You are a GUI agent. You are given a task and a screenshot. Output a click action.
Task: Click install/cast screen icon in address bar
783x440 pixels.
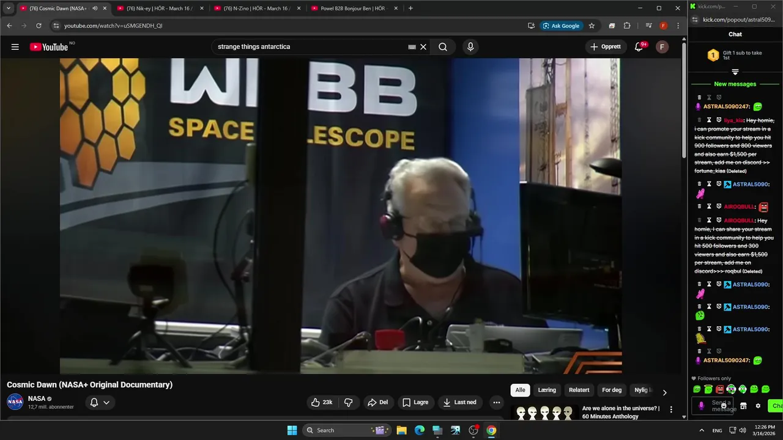pyautogui.click(x=531, y=26)
